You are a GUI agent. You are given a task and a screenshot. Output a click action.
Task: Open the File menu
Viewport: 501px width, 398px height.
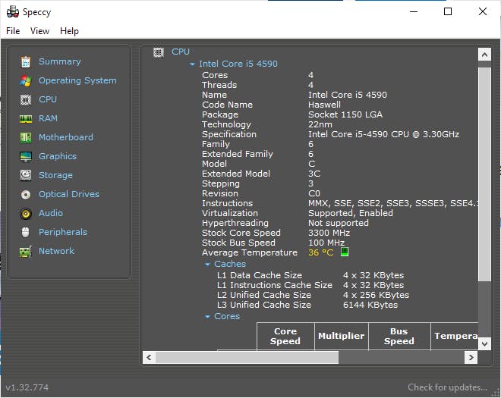[x=13, y=31]
